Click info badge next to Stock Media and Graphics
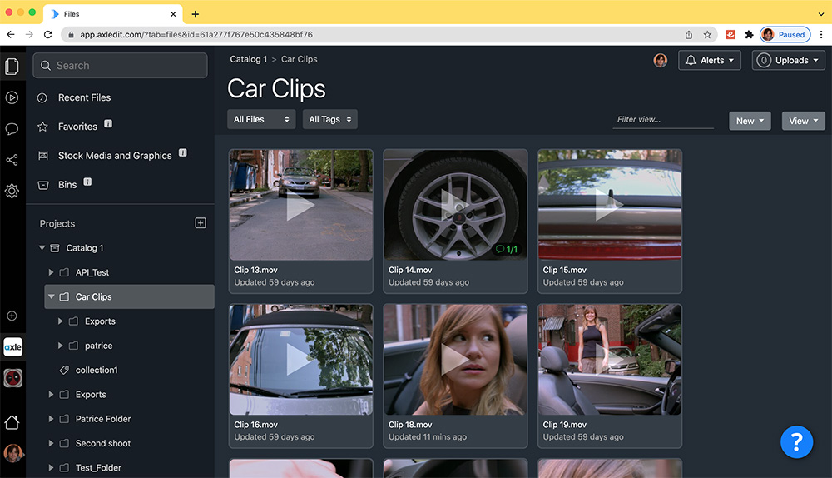 [x=182, y=153]
